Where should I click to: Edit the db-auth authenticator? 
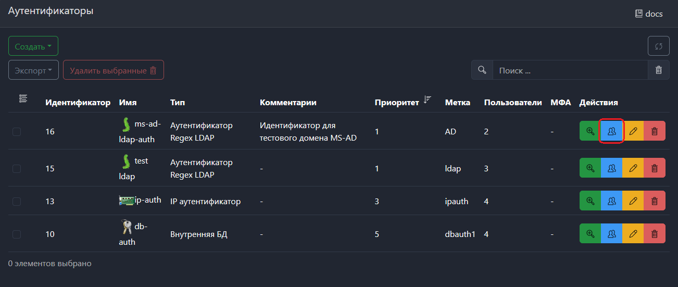633,234
